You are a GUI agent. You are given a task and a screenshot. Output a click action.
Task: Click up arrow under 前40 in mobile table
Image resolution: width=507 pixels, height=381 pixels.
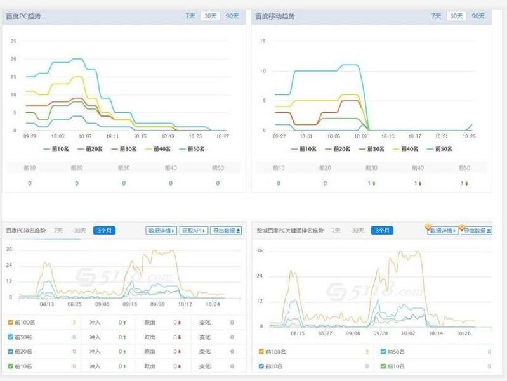coord(420,183)
